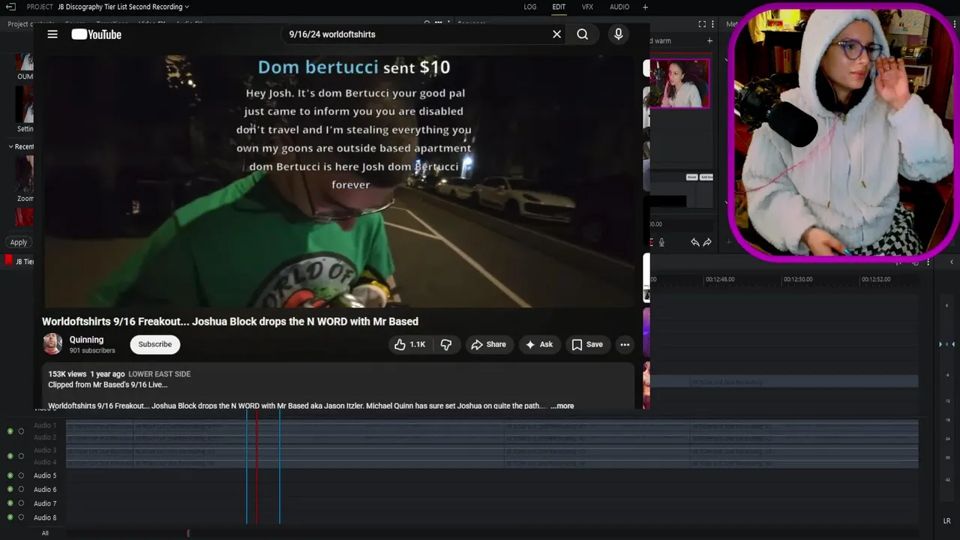Select the OUM thumbnail in project bin

pos(25,61)
